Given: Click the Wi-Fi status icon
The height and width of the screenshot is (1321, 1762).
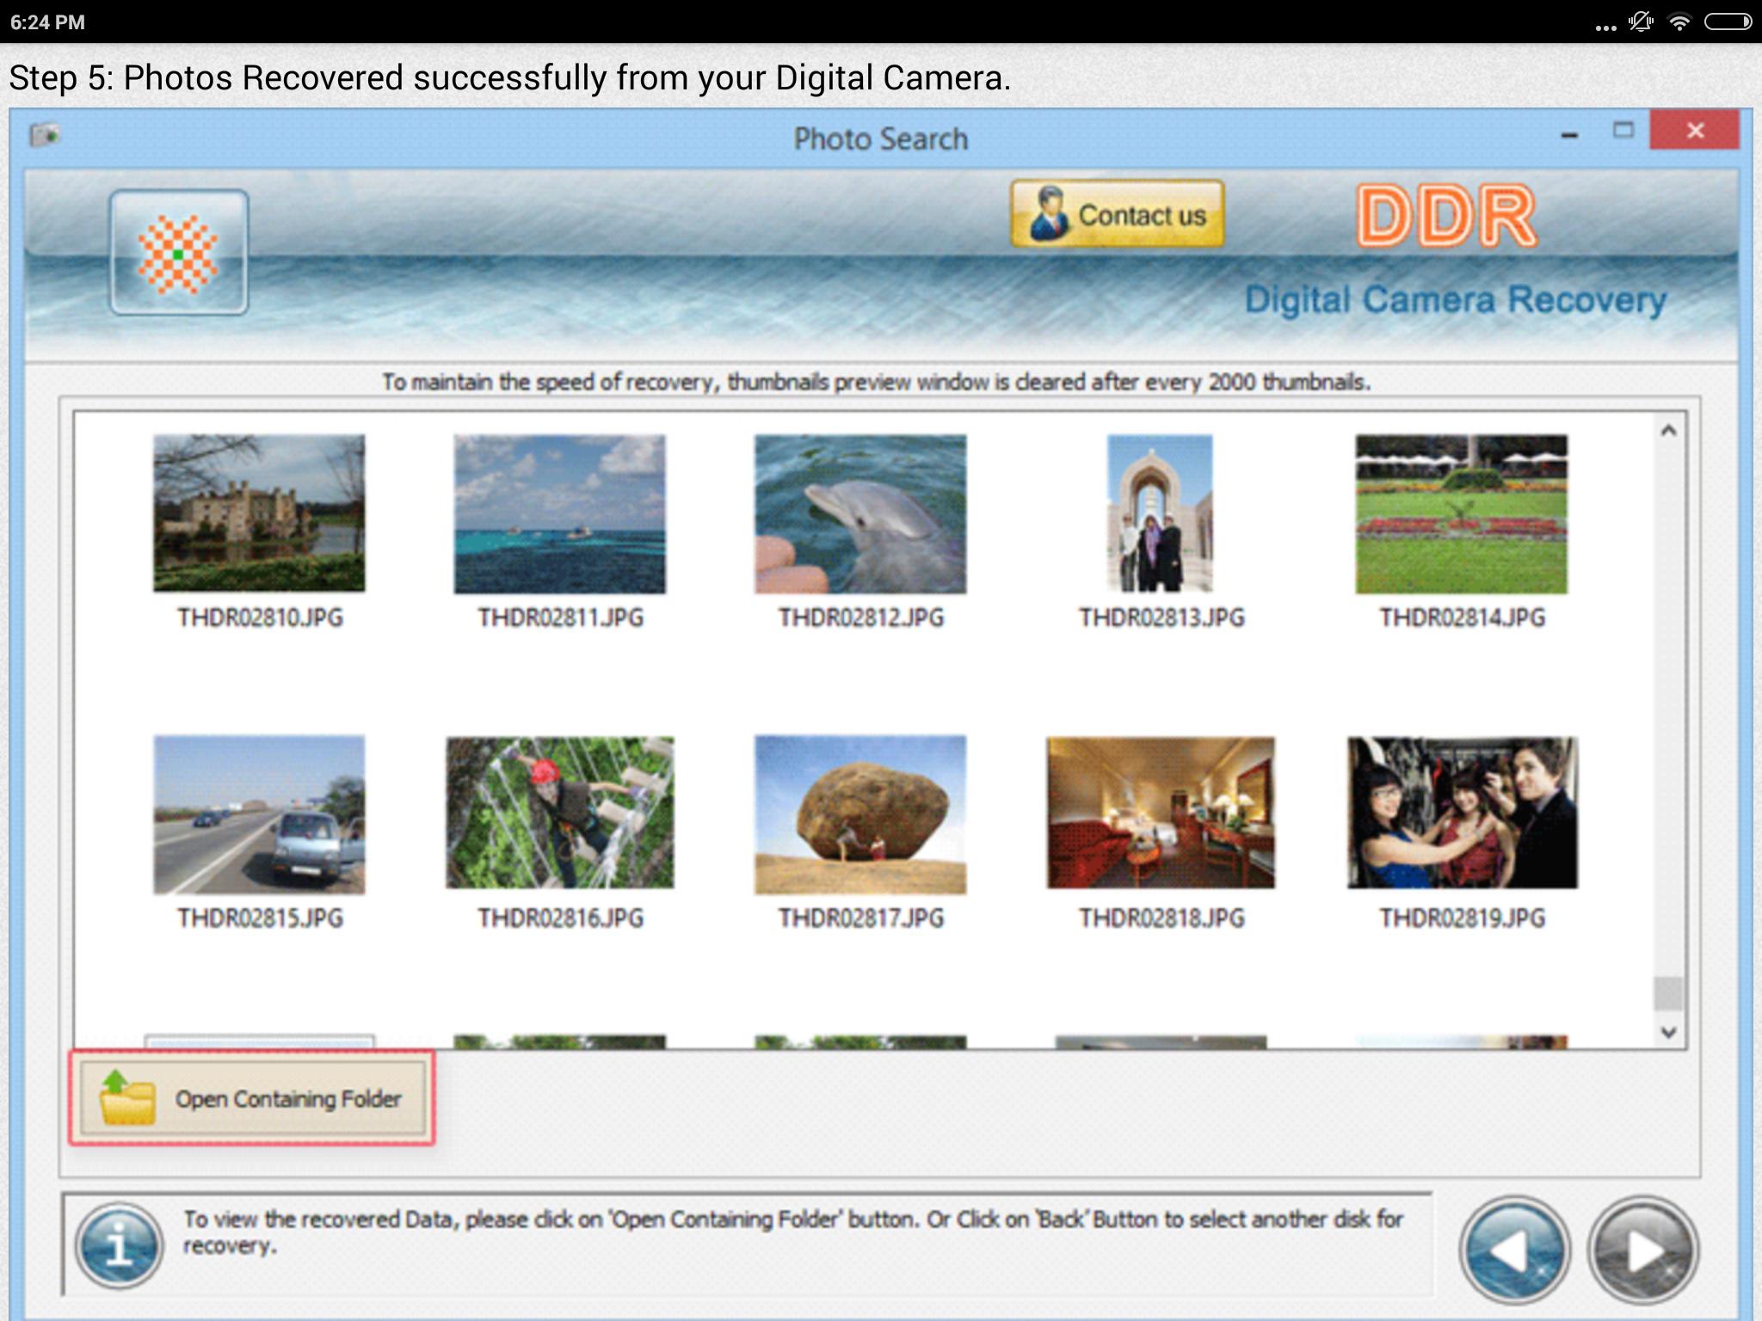Looking at the screenshot, I should tap(1679, 22).
